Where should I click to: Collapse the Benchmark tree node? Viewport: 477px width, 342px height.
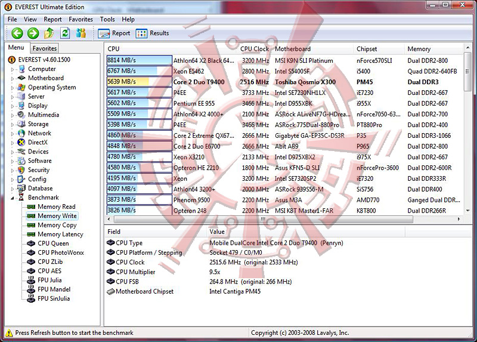(x=13, y=198)
